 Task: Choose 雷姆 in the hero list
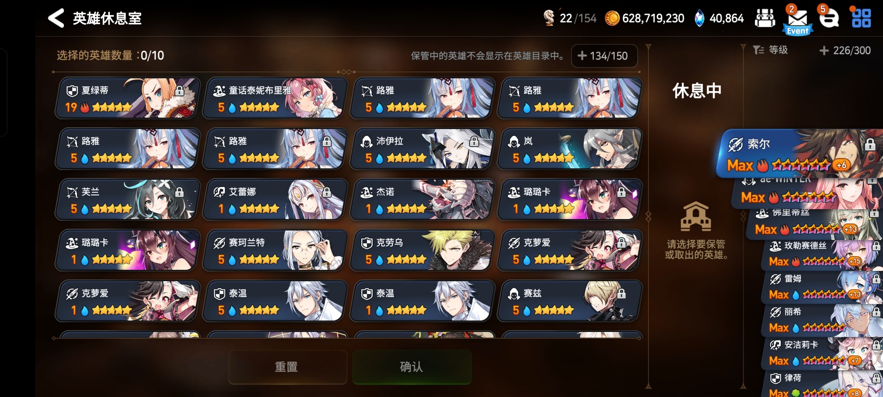point(823,287)
